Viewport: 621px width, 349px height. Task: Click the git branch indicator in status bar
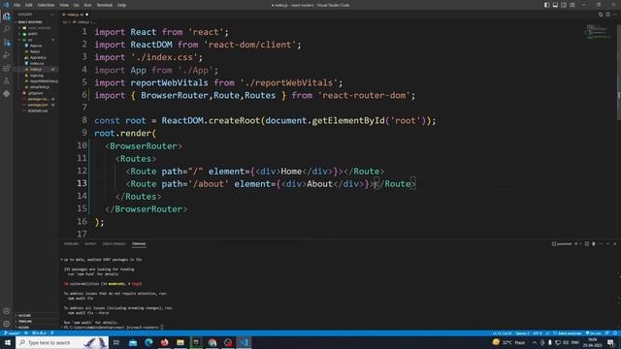pos(12,333)
